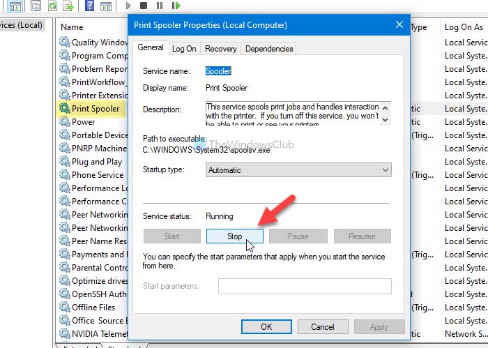Open the Startup type dropdown
This screenshot has width=488, height=348.
tap(298, 170)
